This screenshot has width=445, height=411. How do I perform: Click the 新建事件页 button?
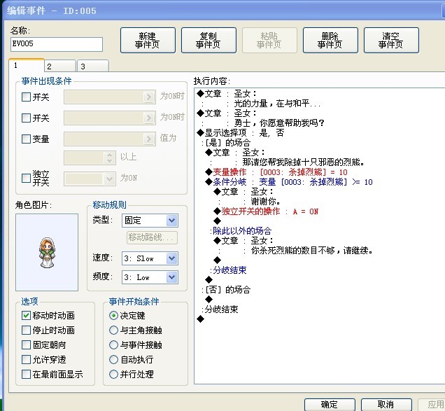[148, 41]
